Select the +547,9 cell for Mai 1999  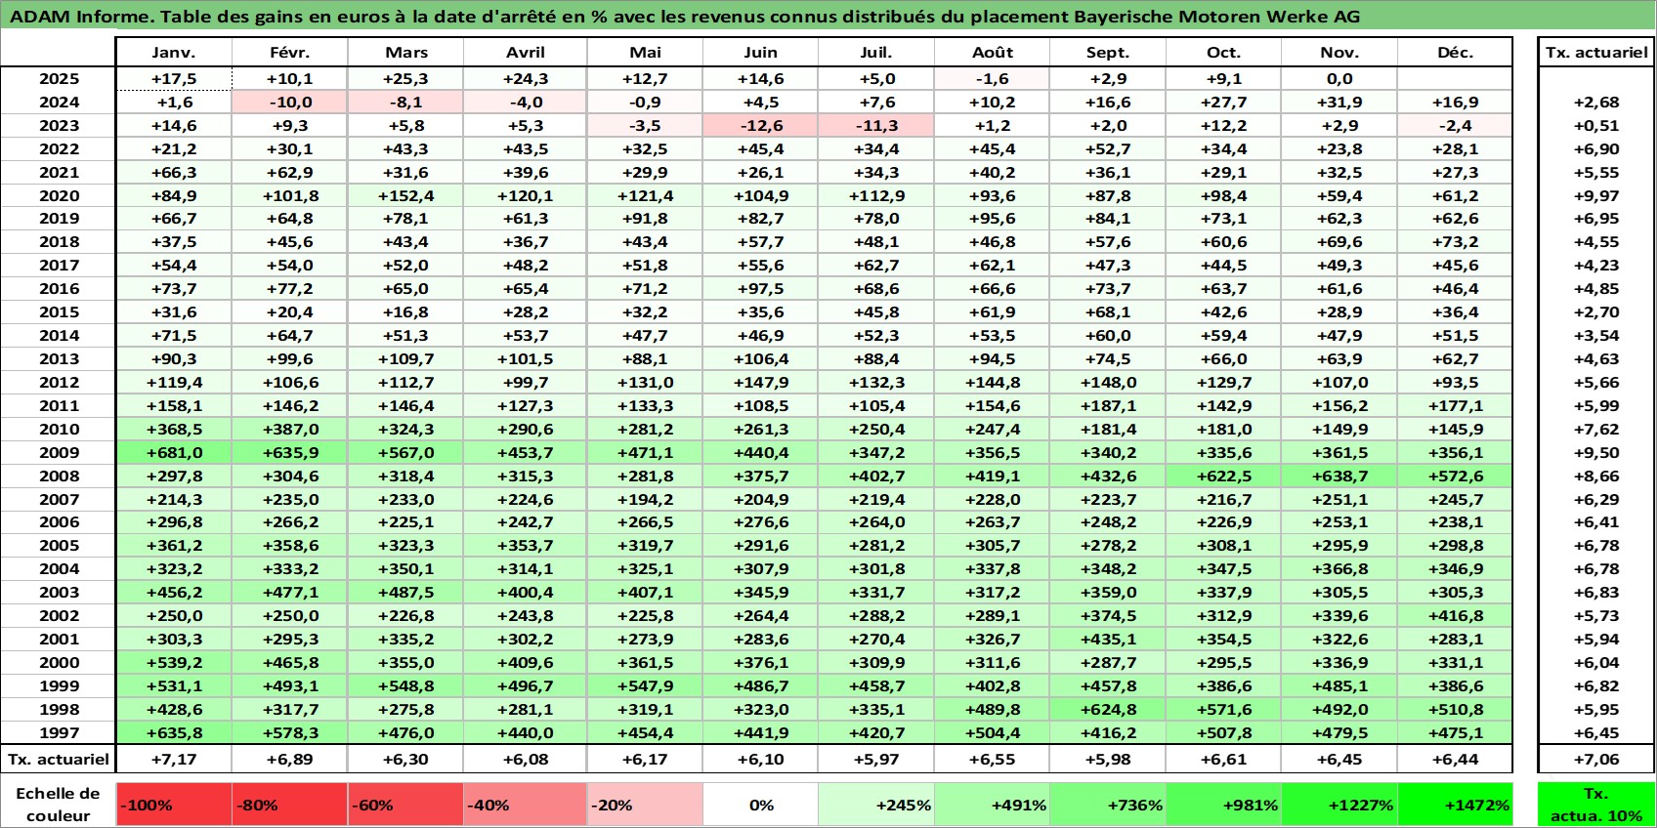pos(645,685)
